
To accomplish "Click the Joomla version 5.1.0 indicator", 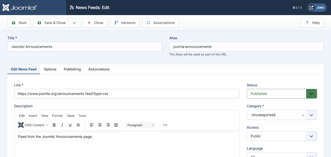I will 297,8.
